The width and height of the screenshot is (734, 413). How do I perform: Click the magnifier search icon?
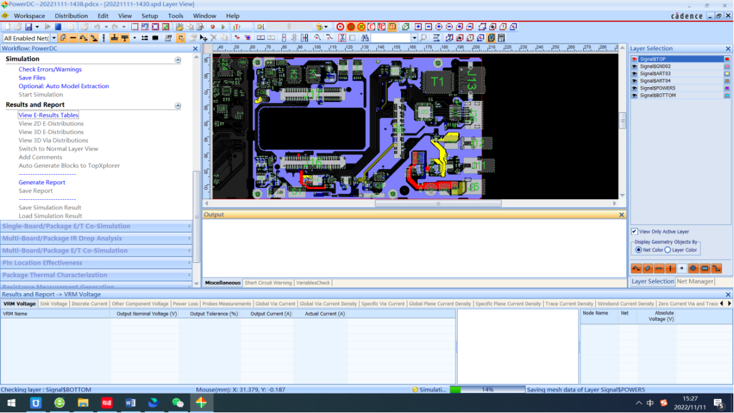pos(423,38)
